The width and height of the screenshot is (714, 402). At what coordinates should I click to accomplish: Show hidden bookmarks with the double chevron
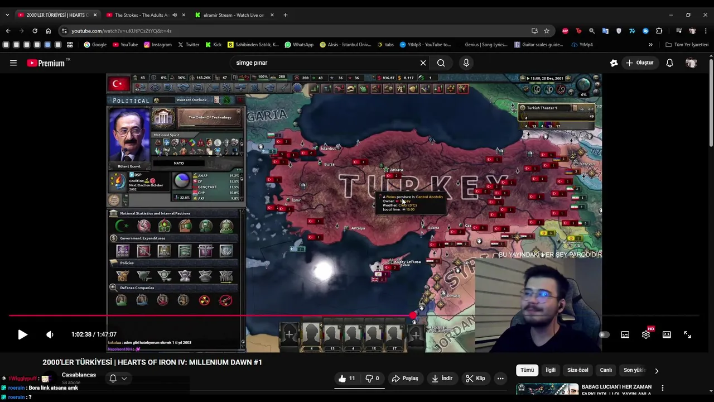(650, 45)
